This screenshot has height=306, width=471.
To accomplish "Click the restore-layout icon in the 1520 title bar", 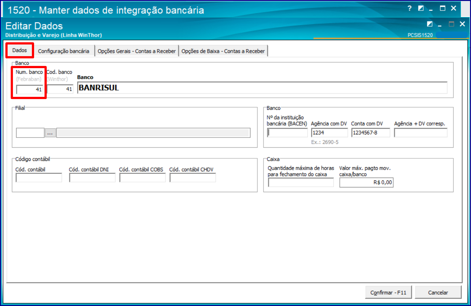I will click(x=421, y=8).
